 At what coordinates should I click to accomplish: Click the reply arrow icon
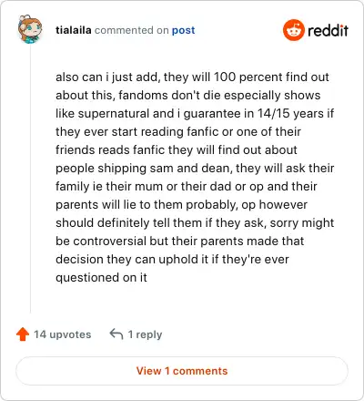pyautogui.click(x=116, y=334)
